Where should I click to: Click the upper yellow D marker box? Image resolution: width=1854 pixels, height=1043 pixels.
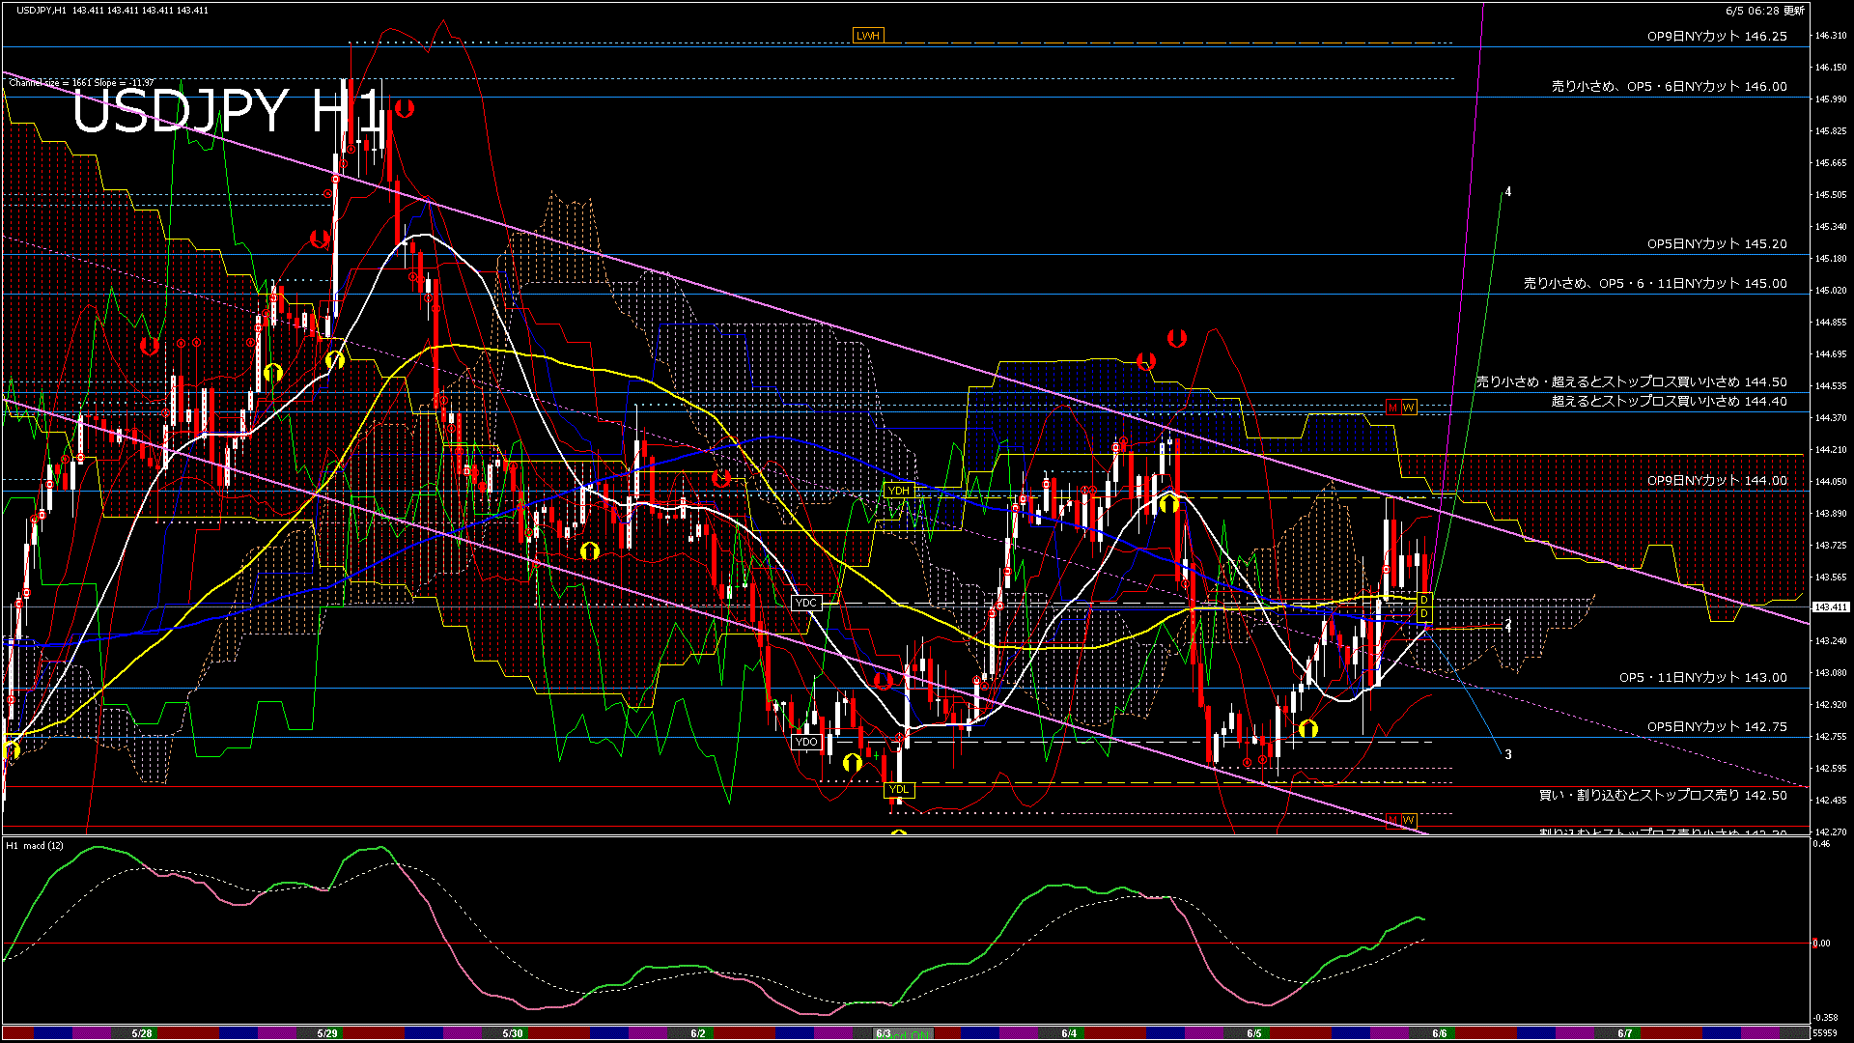(1423, 600)
